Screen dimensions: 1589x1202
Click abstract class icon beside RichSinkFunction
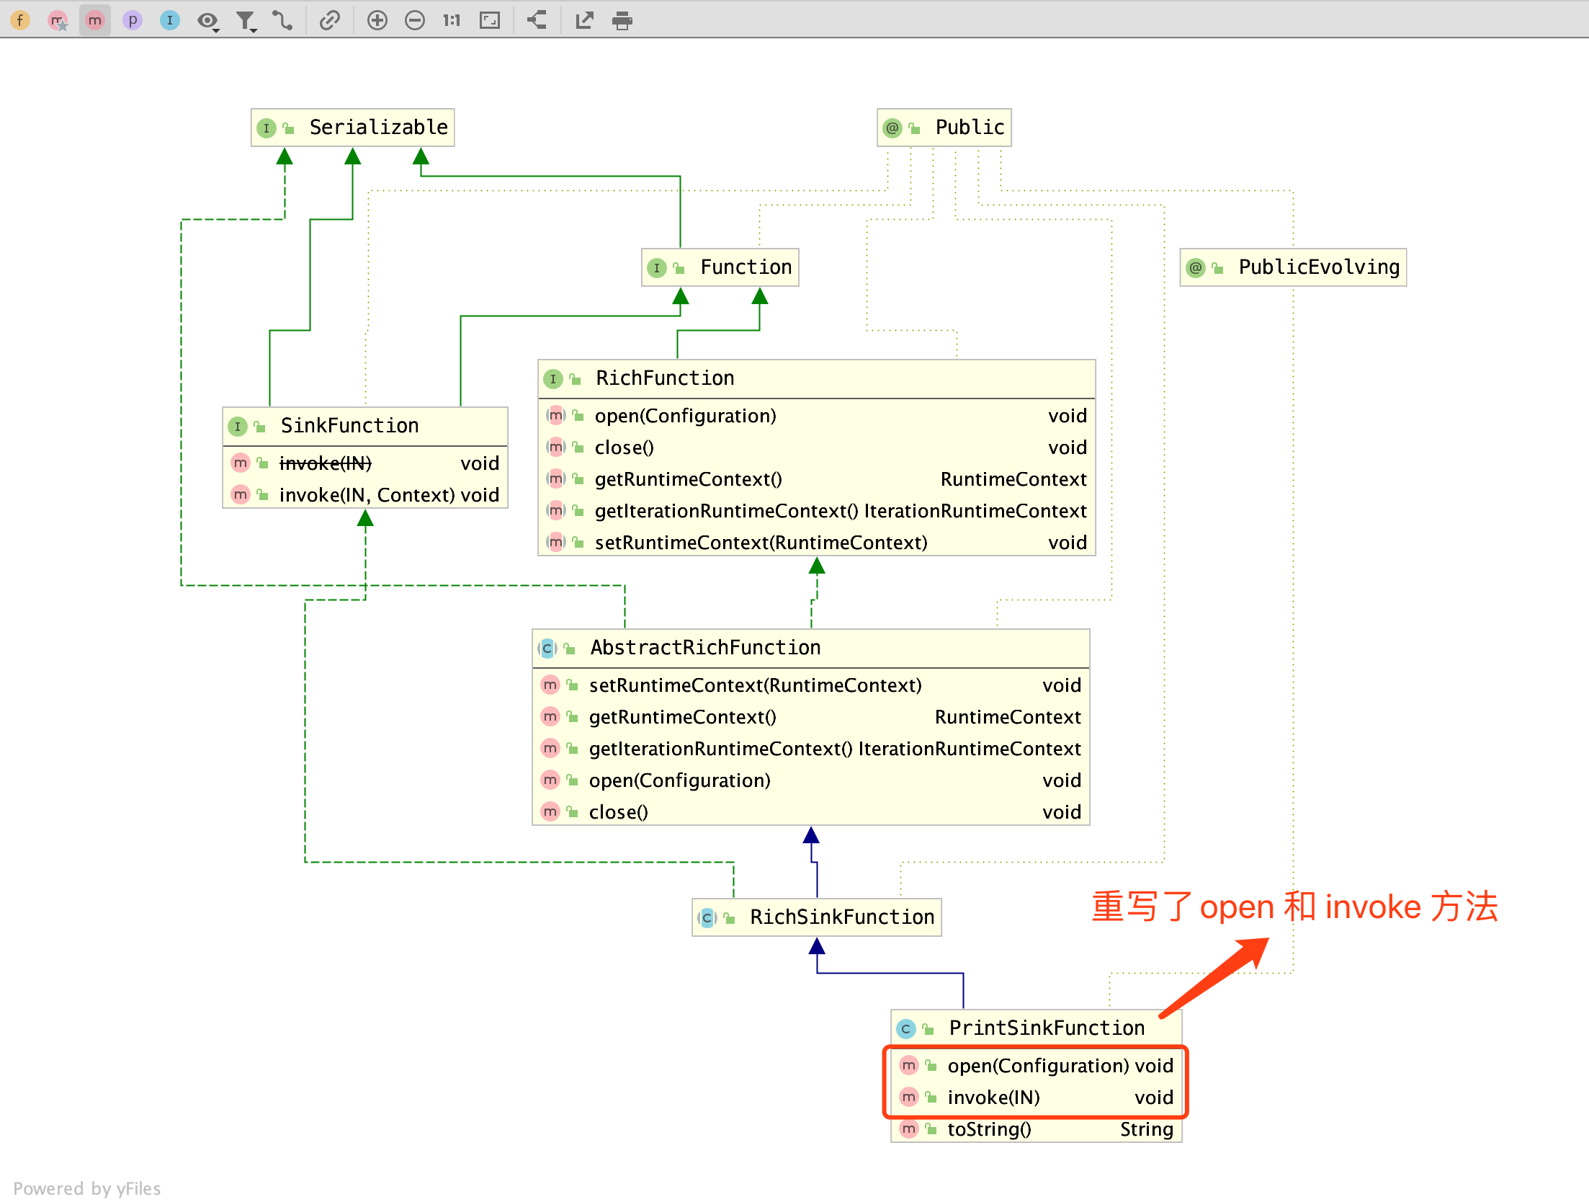click(707, 918)
